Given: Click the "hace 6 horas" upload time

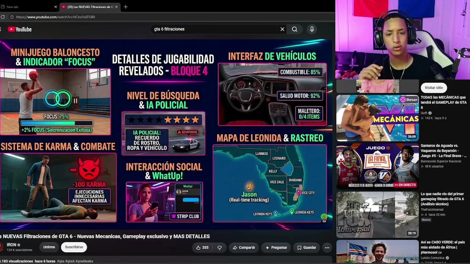Looking at the screenshot, I should coord(45,261).
